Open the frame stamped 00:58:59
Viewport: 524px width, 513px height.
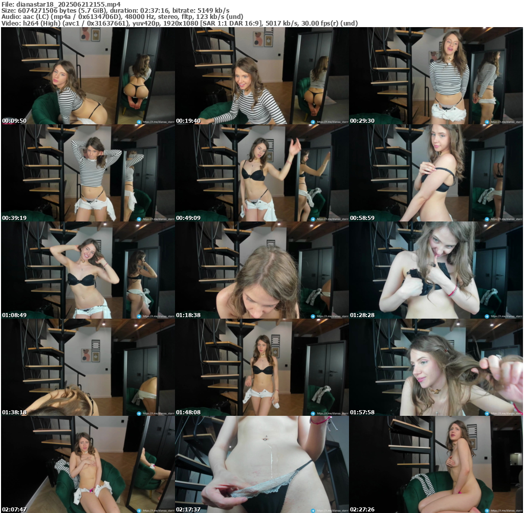435,173
